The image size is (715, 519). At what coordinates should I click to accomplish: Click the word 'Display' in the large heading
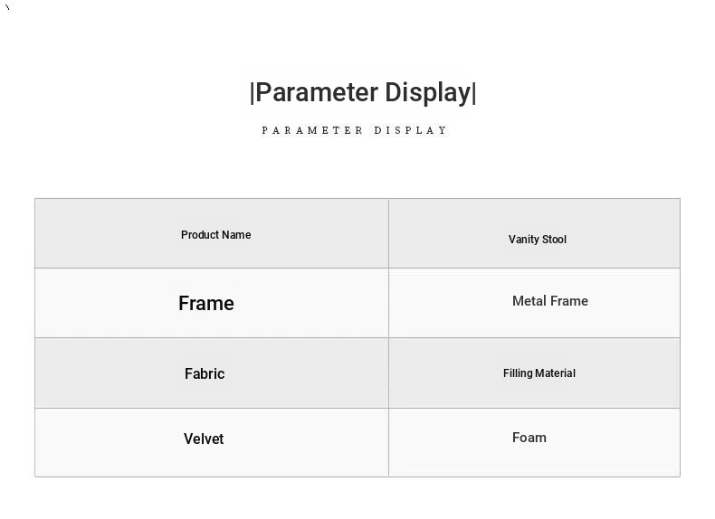[427, 92]
